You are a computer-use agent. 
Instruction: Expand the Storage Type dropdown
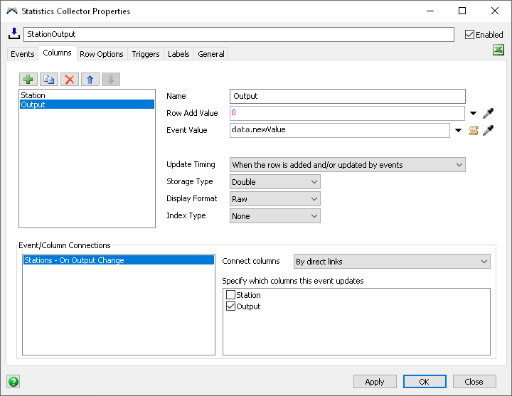pos(275,182)
